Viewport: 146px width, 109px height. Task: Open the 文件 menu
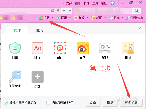69,3
